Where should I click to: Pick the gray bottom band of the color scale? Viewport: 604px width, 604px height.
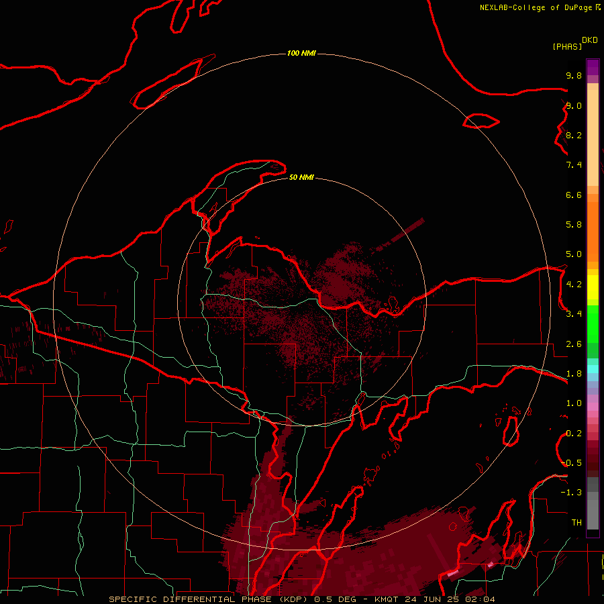(x=593, y=505)
